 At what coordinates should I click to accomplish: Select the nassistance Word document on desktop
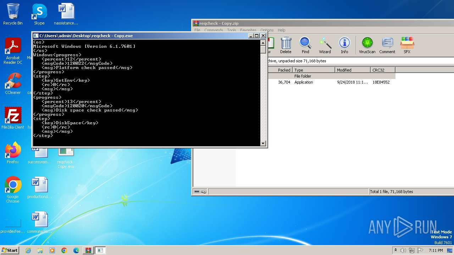coord(66,14)
